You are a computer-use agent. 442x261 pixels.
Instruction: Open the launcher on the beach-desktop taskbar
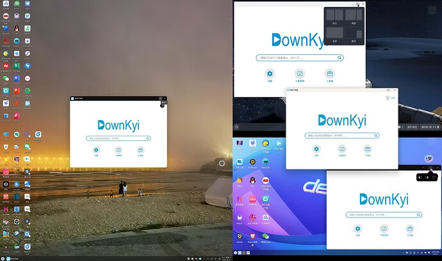point(3,258)
